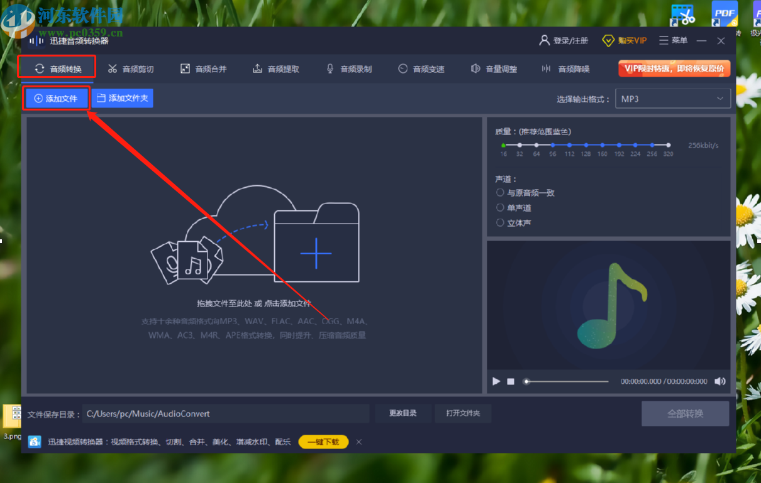Screen dimensions: 761x483
Task: Stop the audio preview
Action: pyautogui.click(x=511, y=381)
